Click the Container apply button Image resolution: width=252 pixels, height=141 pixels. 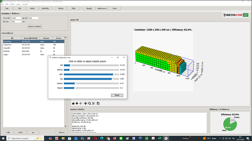click(34, 26)
